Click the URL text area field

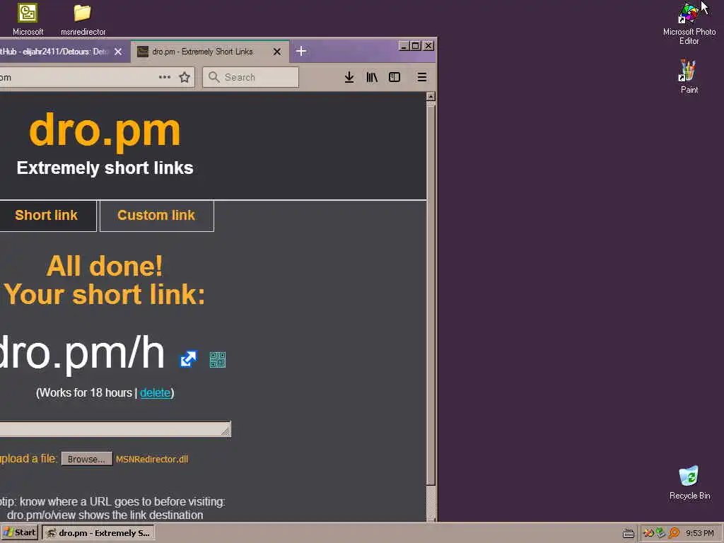point(115,428)
